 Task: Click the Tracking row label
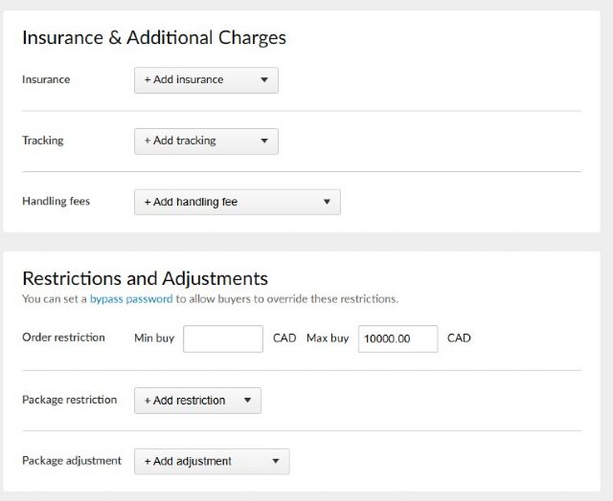point(43,141)
